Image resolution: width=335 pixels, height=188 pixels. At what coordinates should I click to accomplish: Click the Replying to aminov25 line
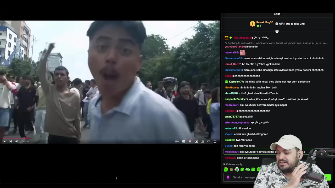click(276, 43)
